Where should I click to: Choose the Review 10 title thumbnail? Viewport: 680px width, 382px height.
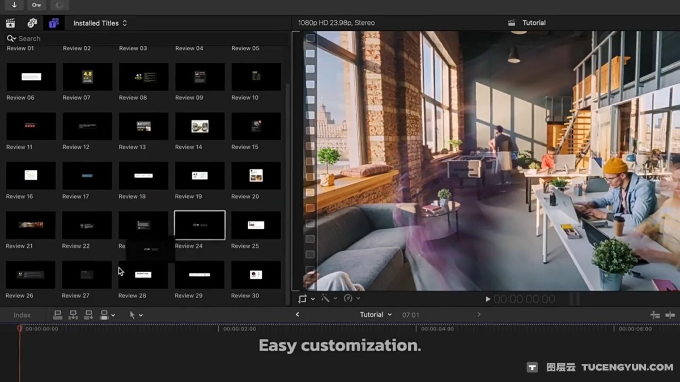click(x=256, y=77)
